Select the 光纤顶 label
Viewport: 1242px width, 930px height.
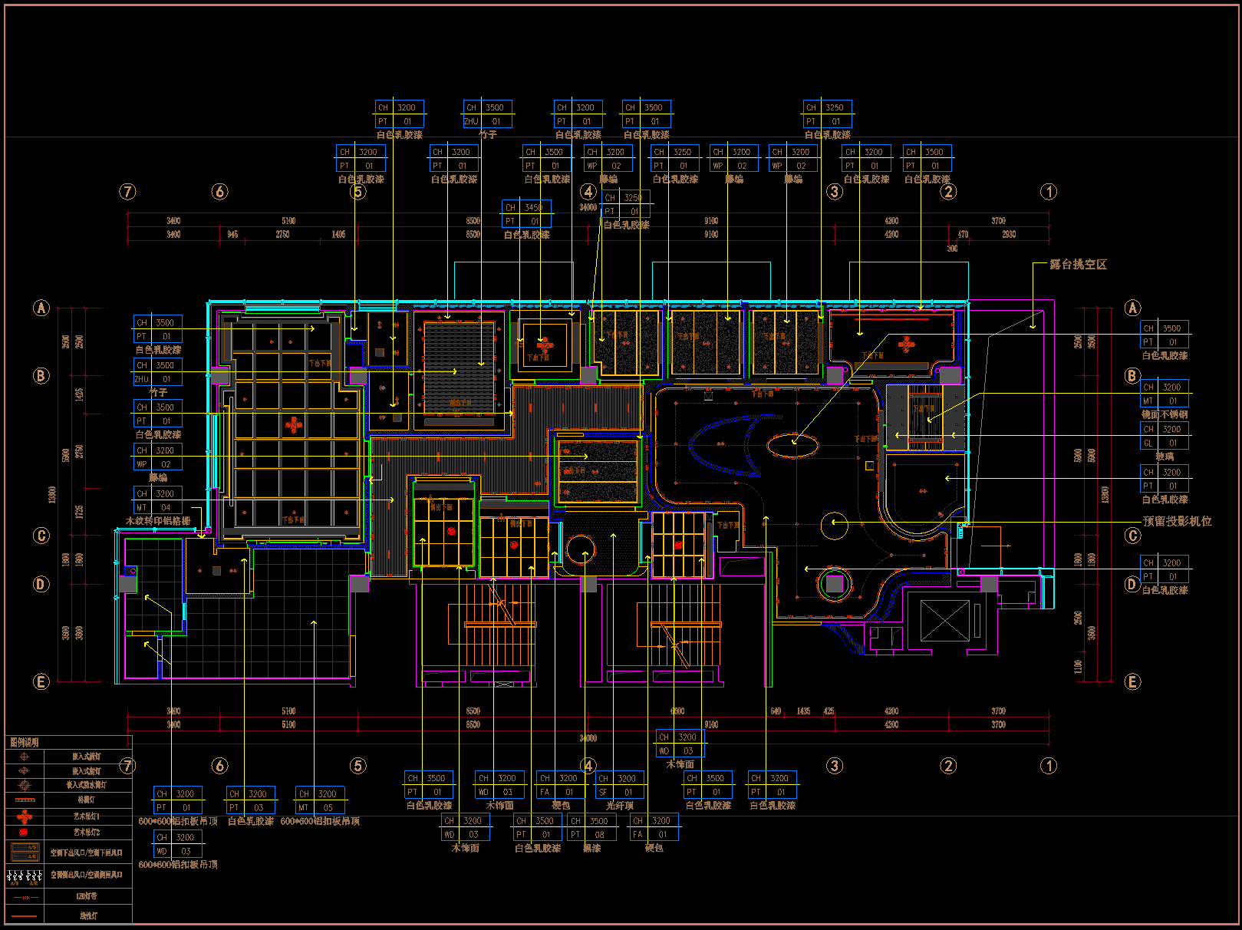click(620, 806)
